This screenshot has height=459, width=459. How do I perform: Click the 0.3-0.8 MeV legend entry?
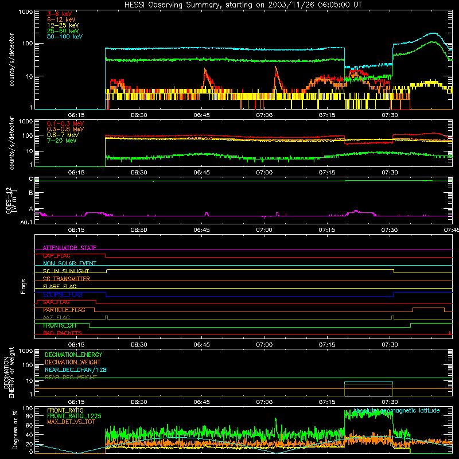click(x=65, y=129)
